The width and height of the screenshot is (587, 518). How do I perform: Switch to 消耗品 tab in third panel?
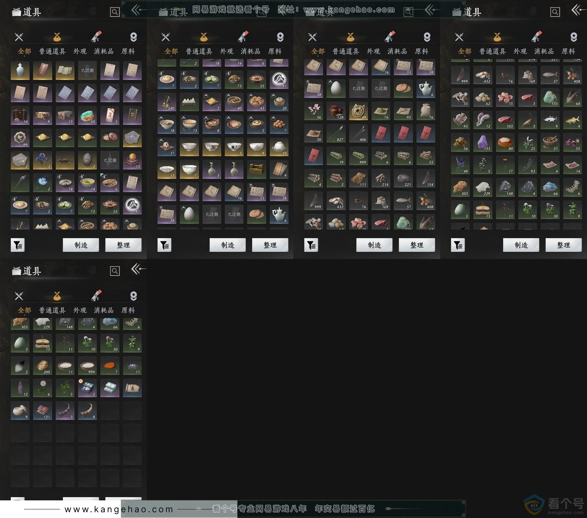[x=397, y=51]
